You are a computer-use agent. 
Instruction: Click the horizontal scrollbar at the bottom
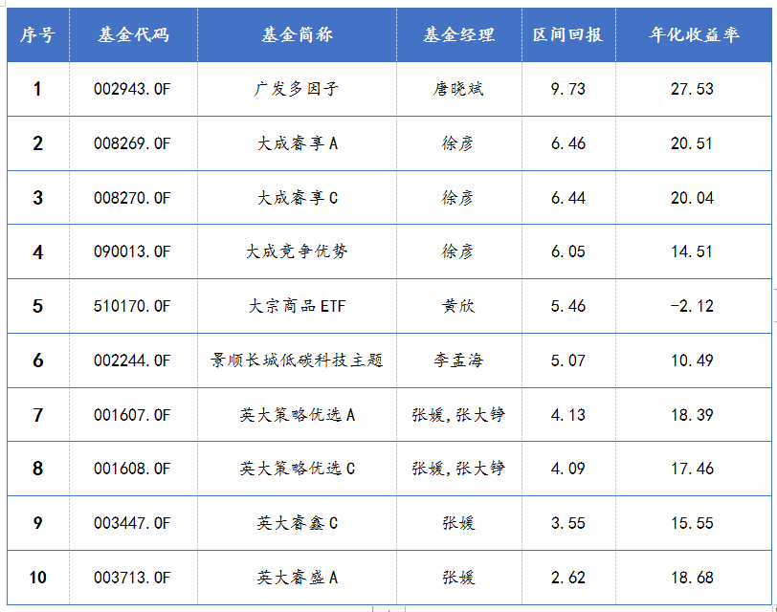pos(388,606)
